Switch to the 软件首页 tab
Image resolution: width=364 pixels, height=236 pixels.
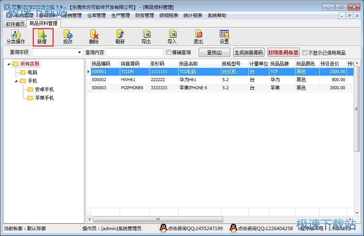pyautogui.click(x=15, y=24)
